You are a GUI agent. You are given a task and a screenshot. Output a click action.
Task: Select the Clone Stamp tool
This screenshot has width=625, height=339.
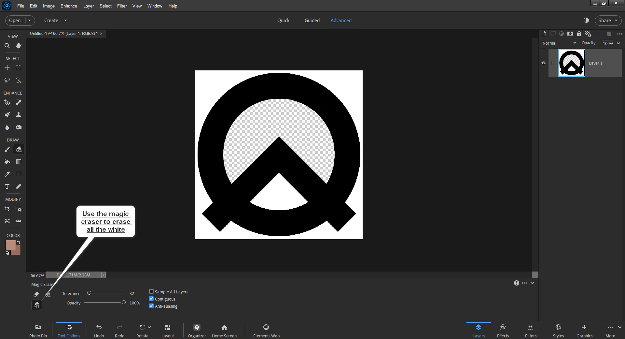pos(19,114)
